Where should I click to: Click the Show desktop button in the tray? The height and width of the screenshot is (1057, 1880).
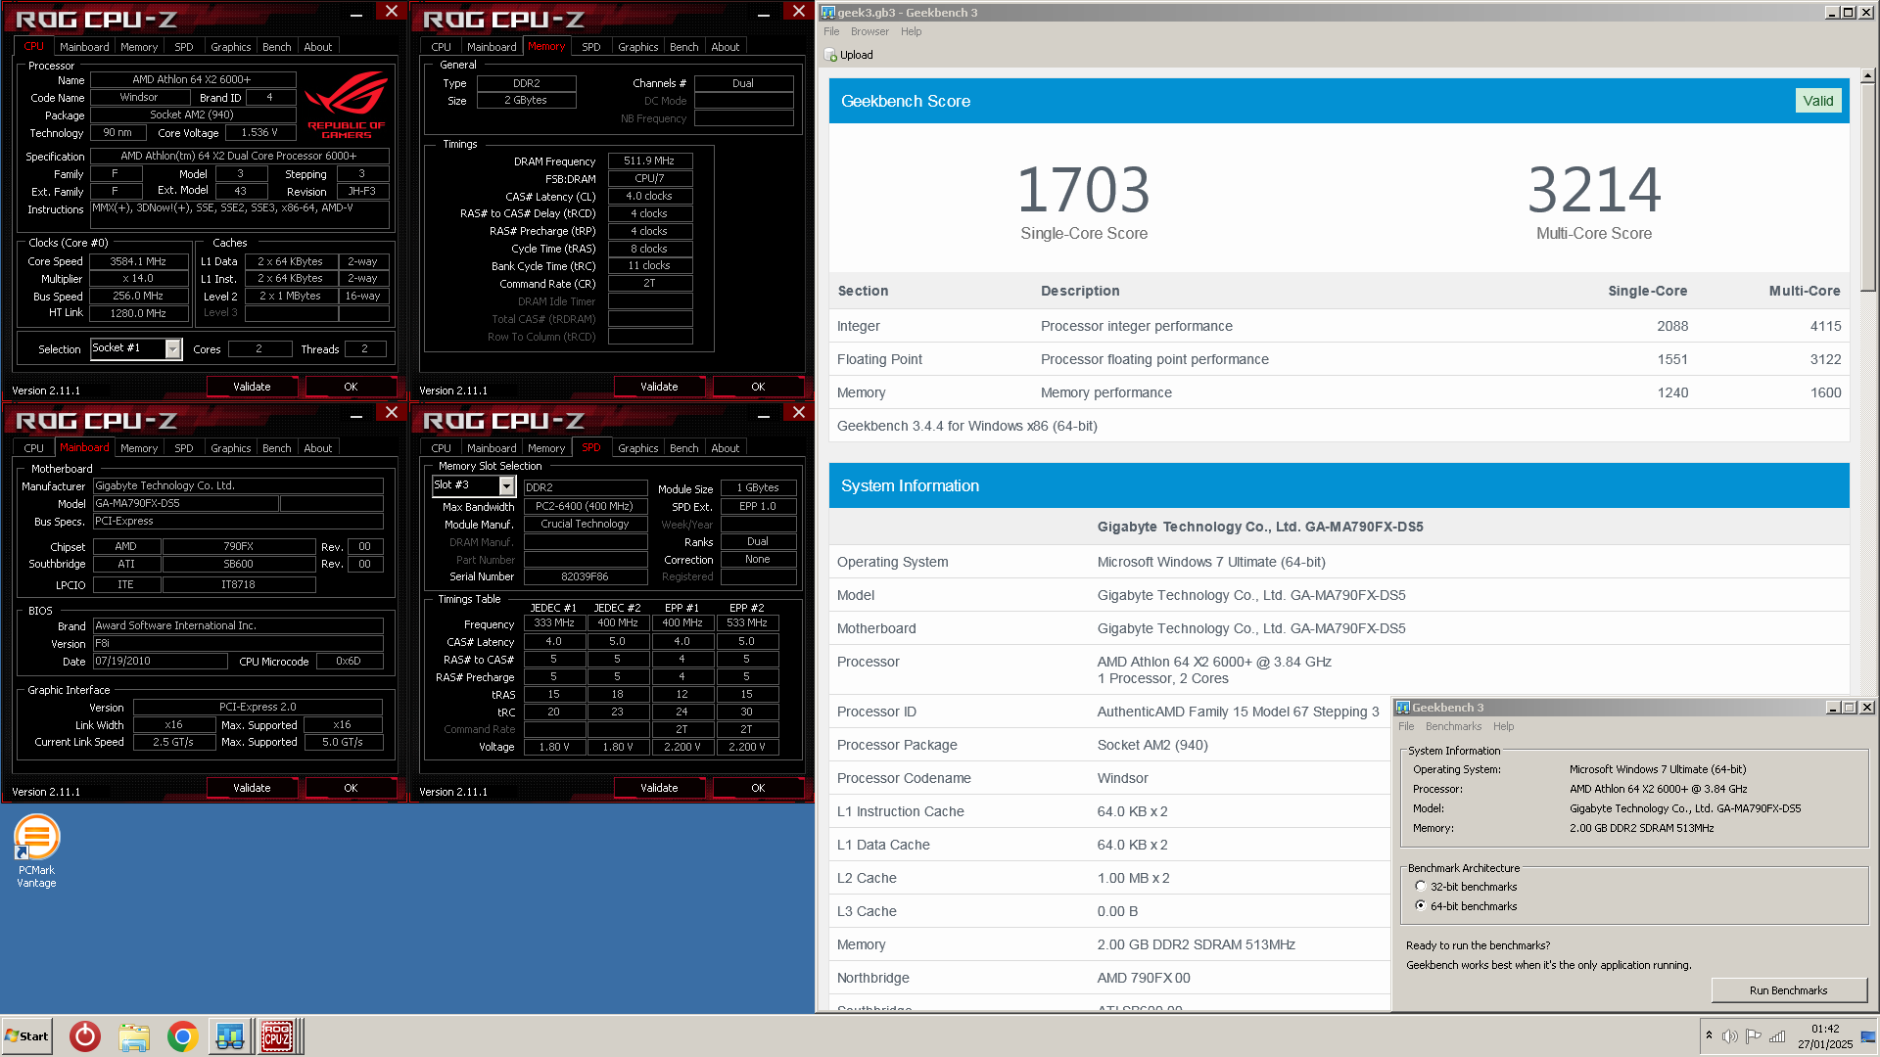[x=1869, y=1036]
